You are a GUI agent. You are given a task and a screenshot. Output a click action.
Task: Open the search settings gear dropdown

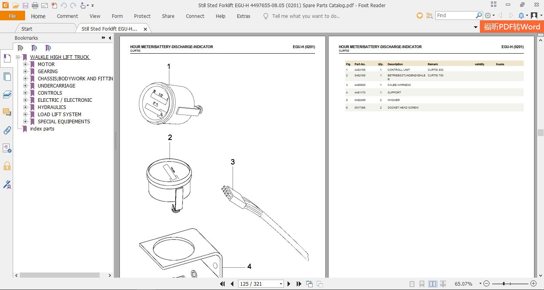coord(490,16)
